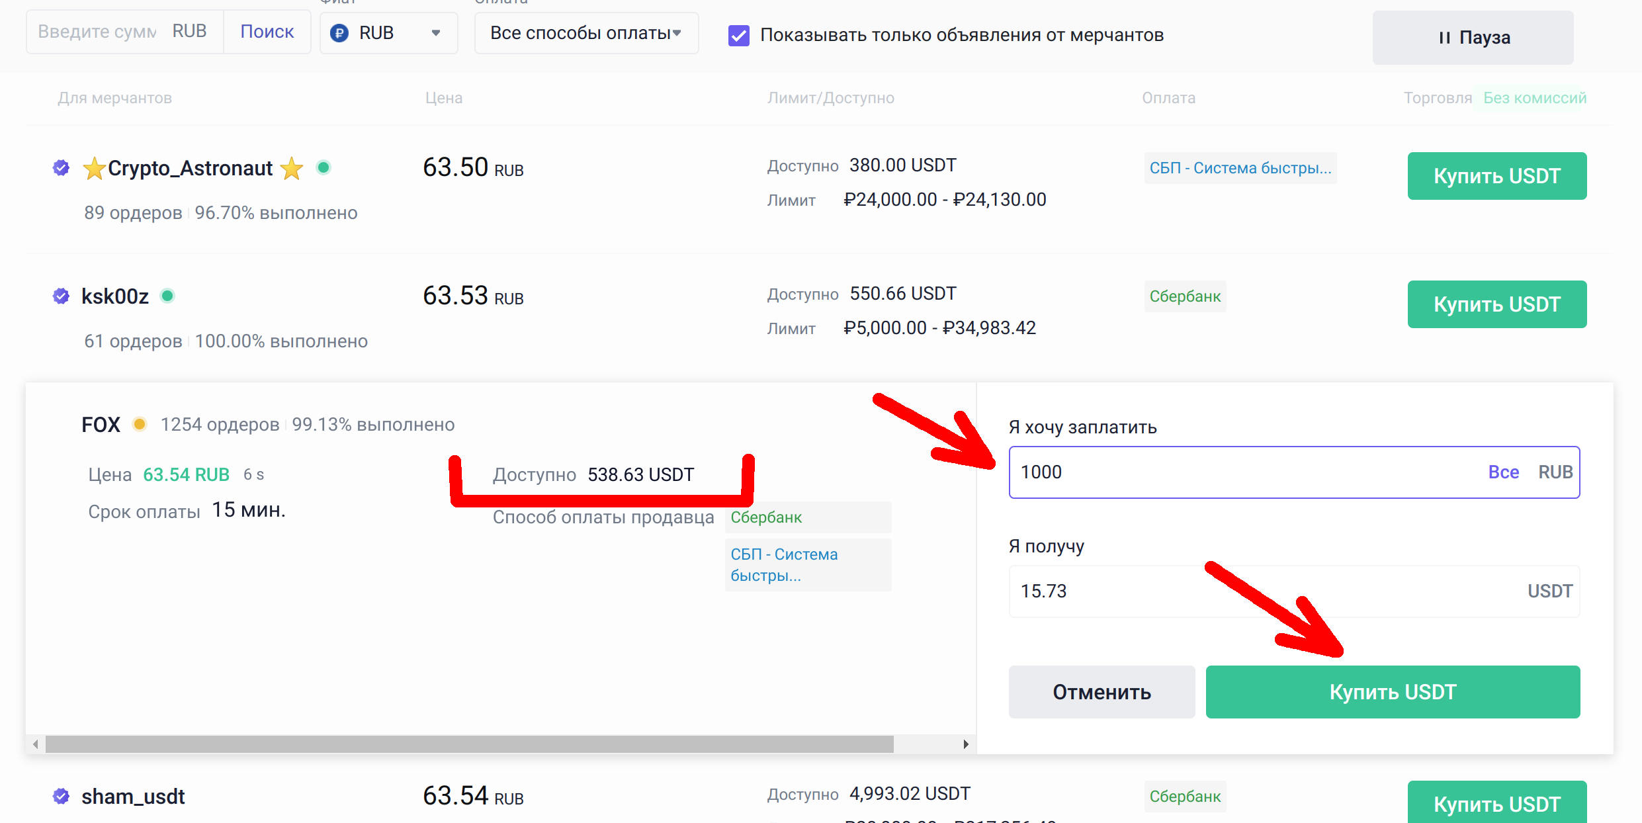Click the СБП payment tag for Crypto_Astronaut
Viewport: 1642px width, 823px height.
1240,168
